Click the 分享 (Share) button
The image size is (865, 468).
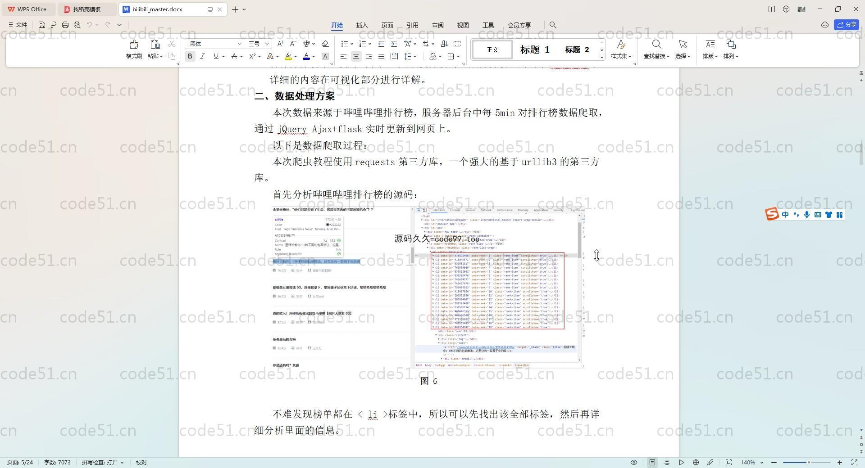847,25
